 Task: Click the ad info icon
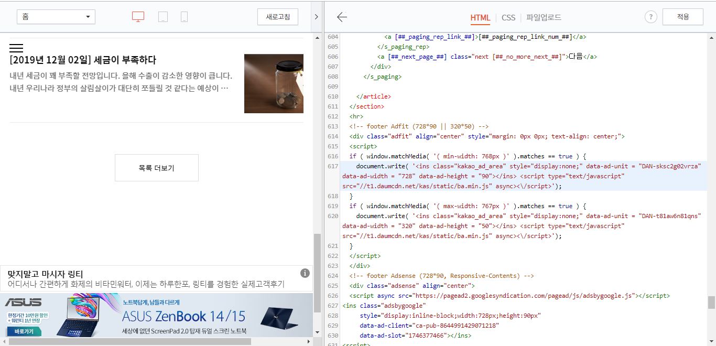305,273
